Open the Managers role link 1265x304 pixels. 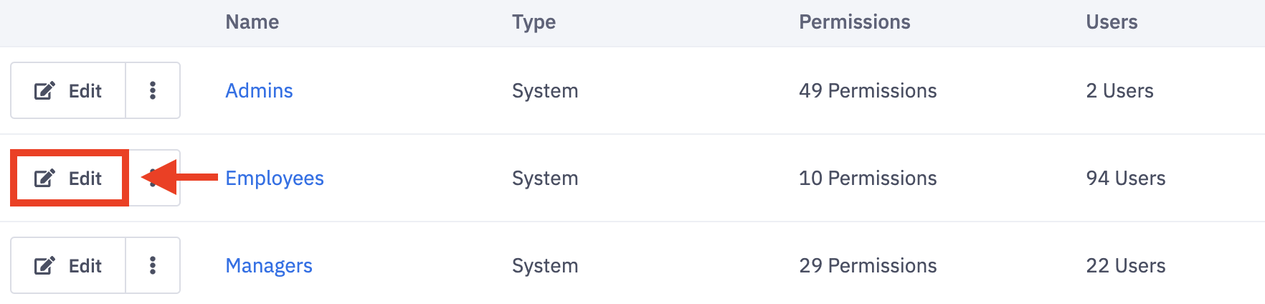(268, 266)
